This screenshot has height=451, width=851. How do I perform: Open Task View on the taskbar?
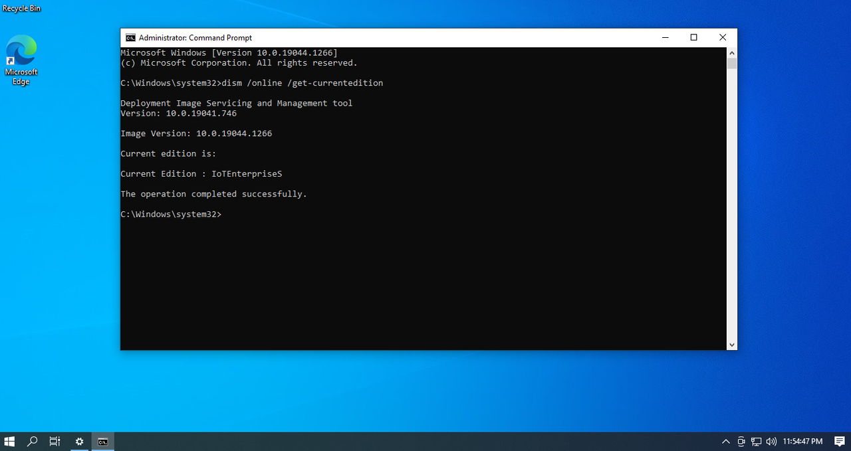(x=55, y=441)
